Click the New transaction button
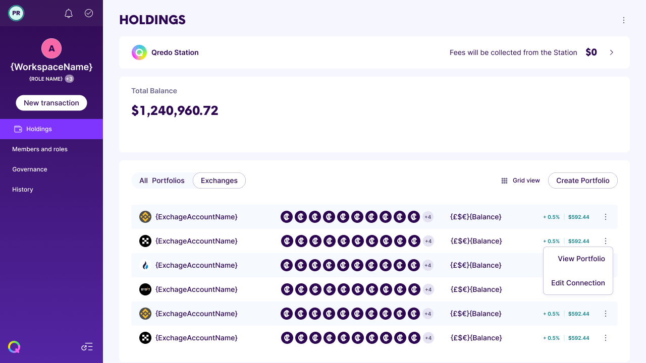This screenshot has width=646, height=363. pyautogui.click(x=51, y=103)
